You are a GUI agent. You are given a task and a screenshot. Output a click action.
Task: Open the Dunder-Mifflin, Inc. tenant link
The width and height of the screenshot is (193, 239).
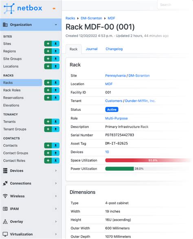[x=140, y=101]
